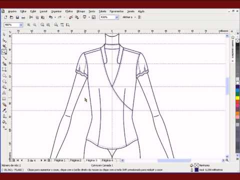Select the Eyedropper tool
Viewport: 240px width, 180px height.
(x=4, y=110)
